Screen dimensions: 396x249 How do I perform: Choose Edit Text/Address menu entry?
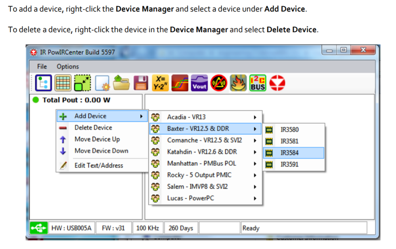tap(102, 165)
